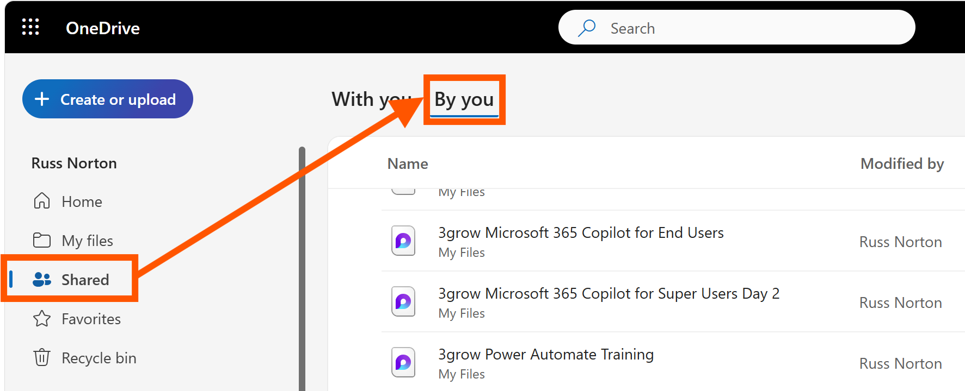
Task: Click the My files folder icon
Action: (42, 240)
